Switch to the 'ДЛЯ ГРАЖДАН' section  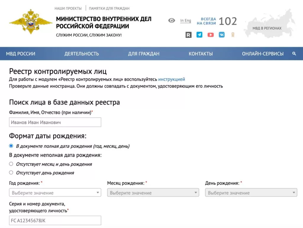[144, 54]
